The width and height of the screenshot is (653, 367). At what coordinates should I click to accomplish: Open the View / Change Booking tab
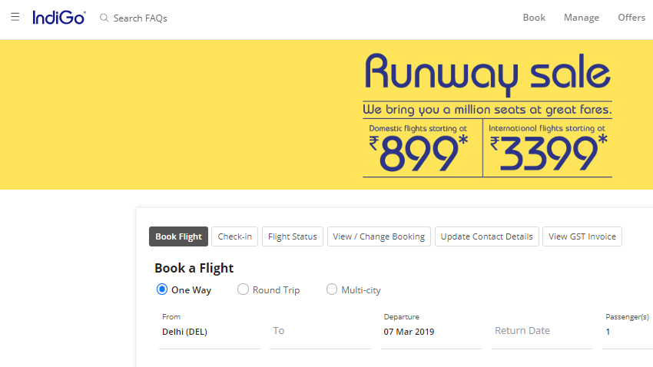[x=380, y=236]
